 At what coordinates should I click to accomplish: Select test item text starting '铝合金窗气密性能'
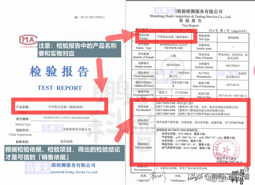point(200,122)
